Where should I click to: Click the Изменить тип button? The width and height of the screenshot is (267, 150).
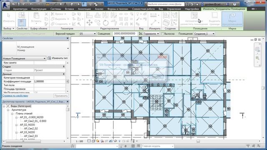58,58
